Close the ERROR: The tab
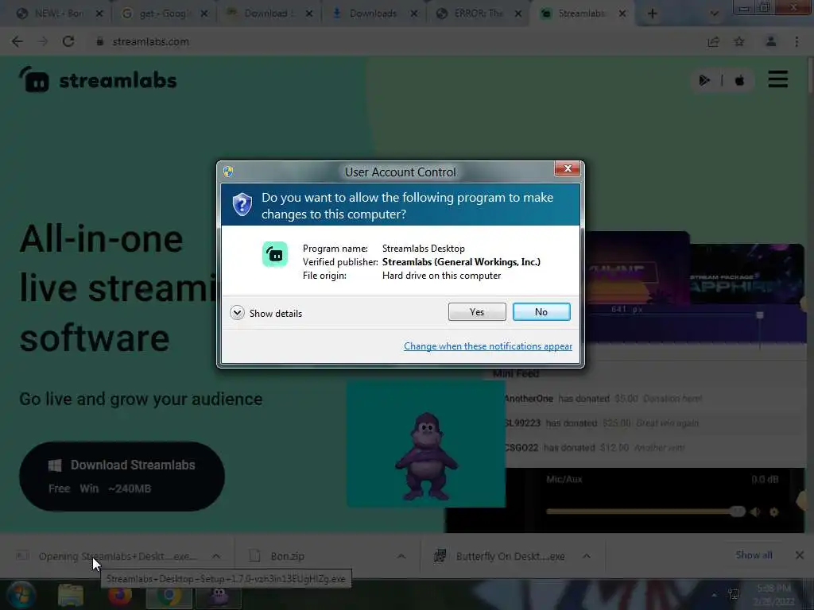Screen dimensions: 814x610 point(518,14)
